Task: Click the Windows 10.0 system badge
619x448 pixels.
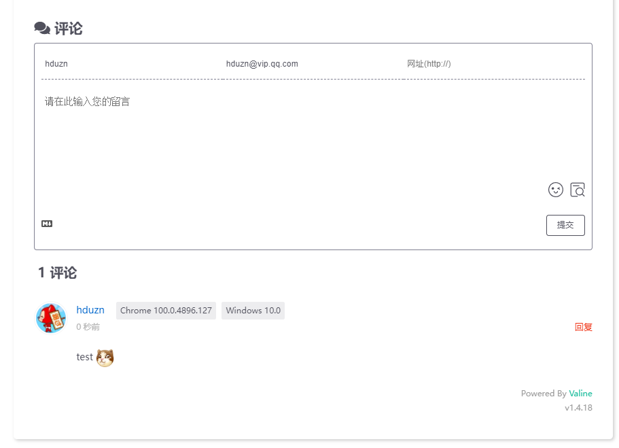Action: click(253, 311)
